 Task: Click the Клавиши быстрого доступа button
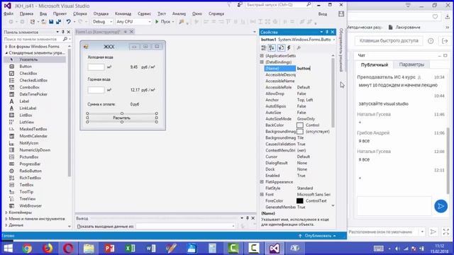[389, 41]
